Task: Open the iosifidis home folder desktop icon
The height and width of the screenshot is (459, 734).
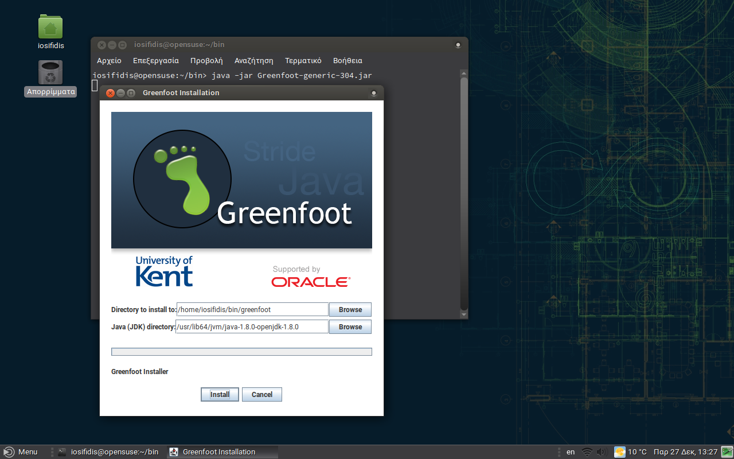Action: (x=50, y=32)
